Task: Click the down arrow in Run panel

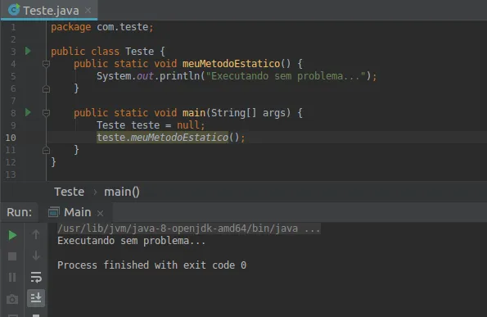Action: (36, 256)
